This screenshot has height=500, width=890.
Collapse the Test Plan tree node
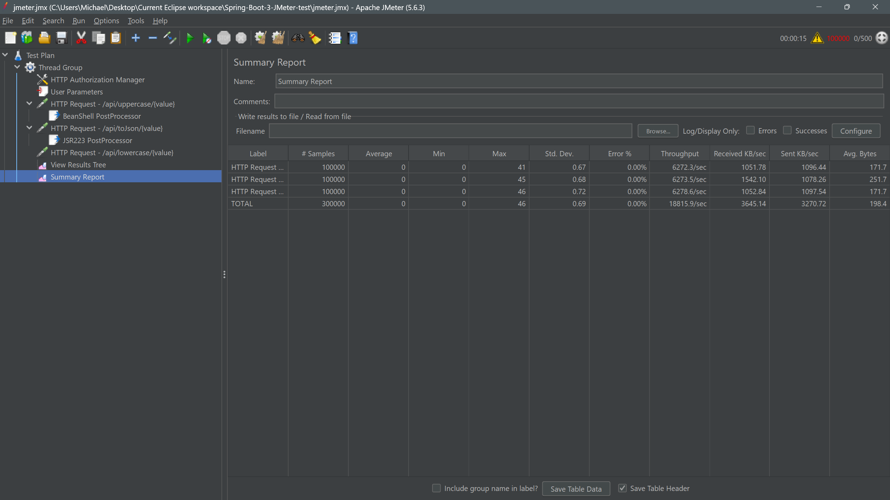click(x=5, y=55)
